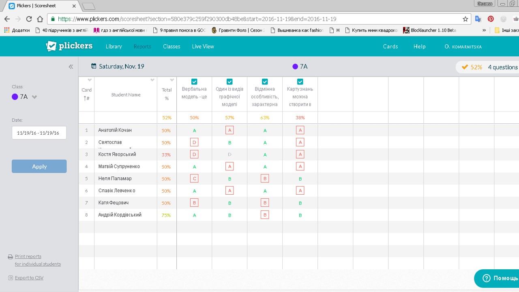
Task: Click the Export to CSV link
Action: coord(29,278)
